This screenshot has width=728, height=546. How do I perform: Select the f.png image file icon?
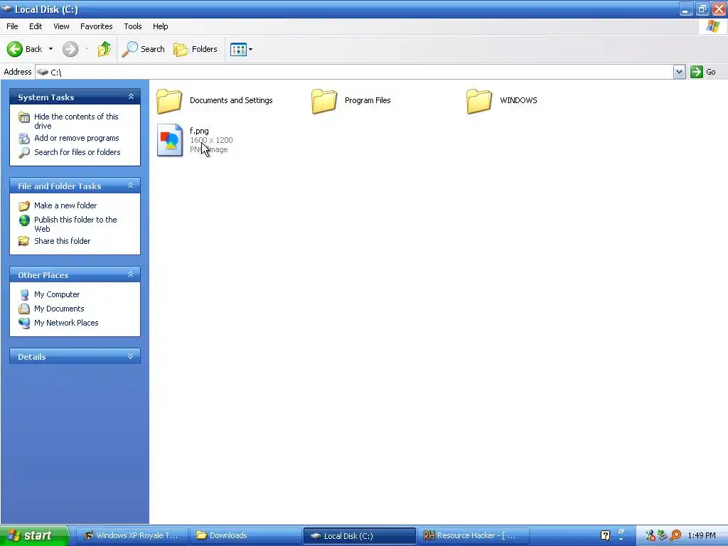point(170,140)
